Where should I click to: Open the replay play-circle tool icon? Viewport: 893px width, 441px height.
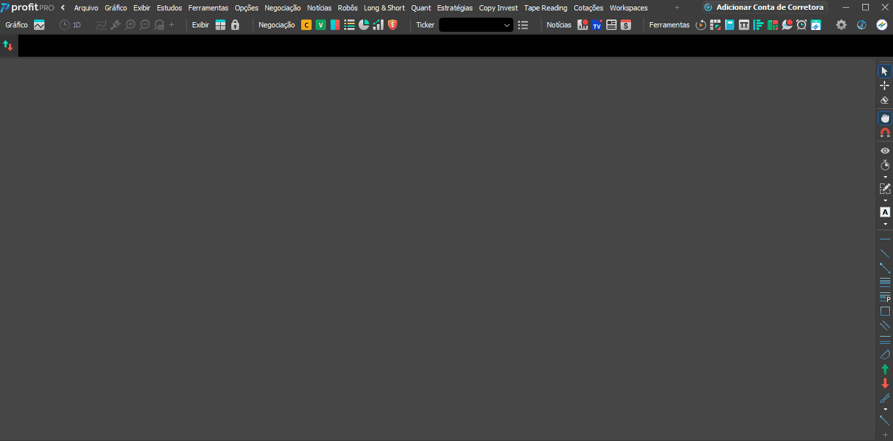(701, 25)
